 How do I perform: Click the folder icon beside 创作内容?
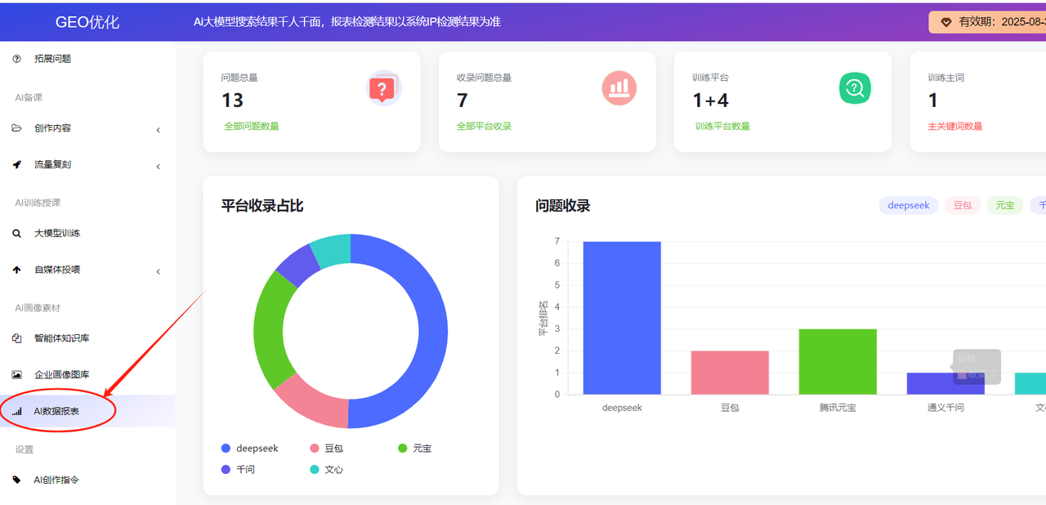[17, 128]
